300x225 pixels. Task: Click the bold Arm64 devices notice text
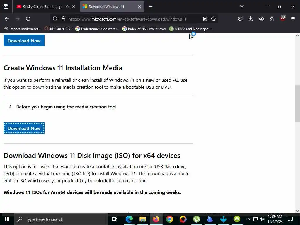92,192
